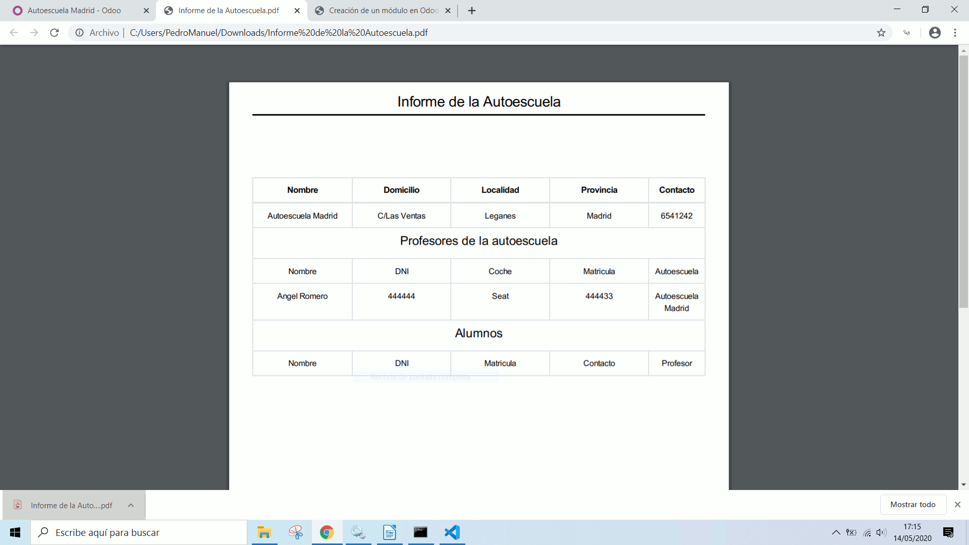Reload the current page

(54, 32)
